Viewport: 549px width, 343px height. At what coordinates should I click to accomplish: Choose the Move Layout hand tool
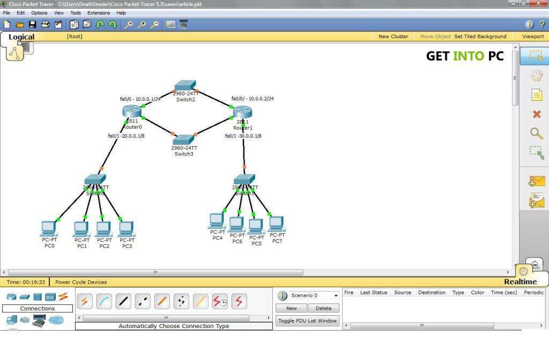[x=536, y=75]
